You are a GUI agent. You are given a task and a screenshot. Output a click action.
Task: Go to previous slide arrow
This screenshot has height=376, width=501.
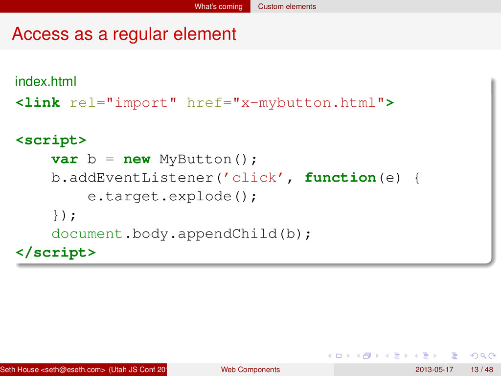click(x=329, y=355)
